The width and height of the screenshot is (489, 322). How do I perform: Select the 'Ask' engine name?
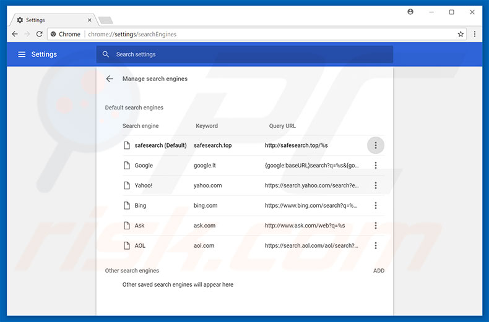(x=139, y=226)
